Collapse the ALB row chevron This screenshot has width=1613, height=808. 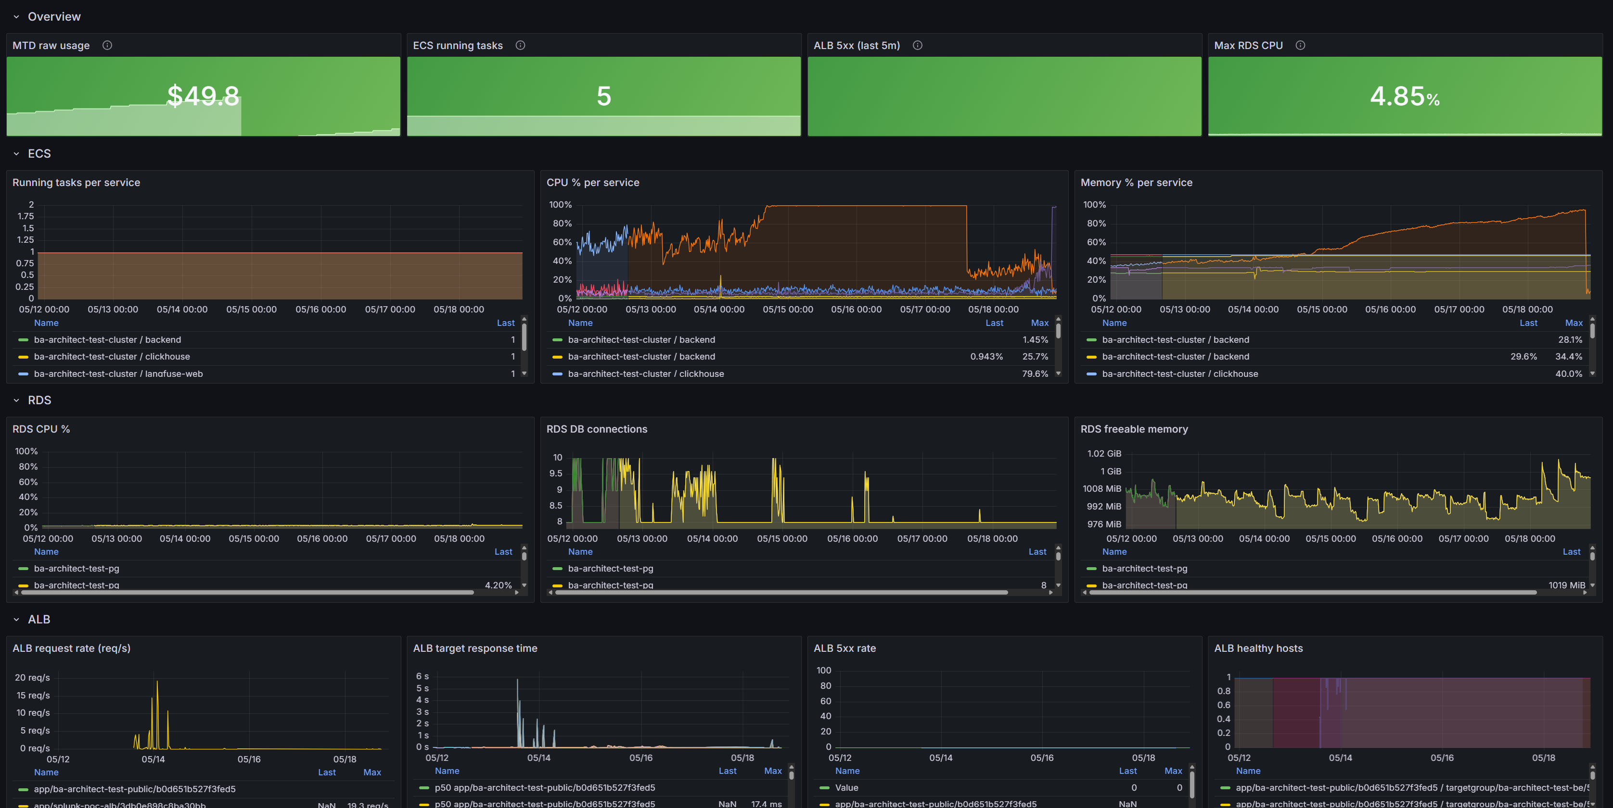16,619
